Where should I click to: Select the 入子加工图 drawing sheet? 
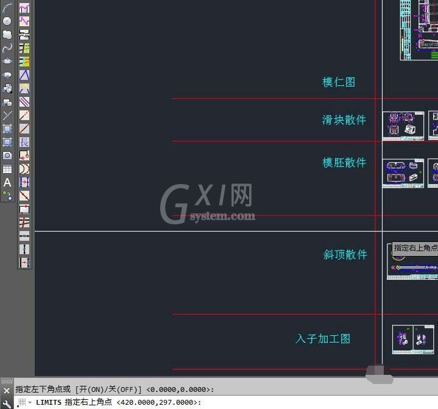pos(413,340)
